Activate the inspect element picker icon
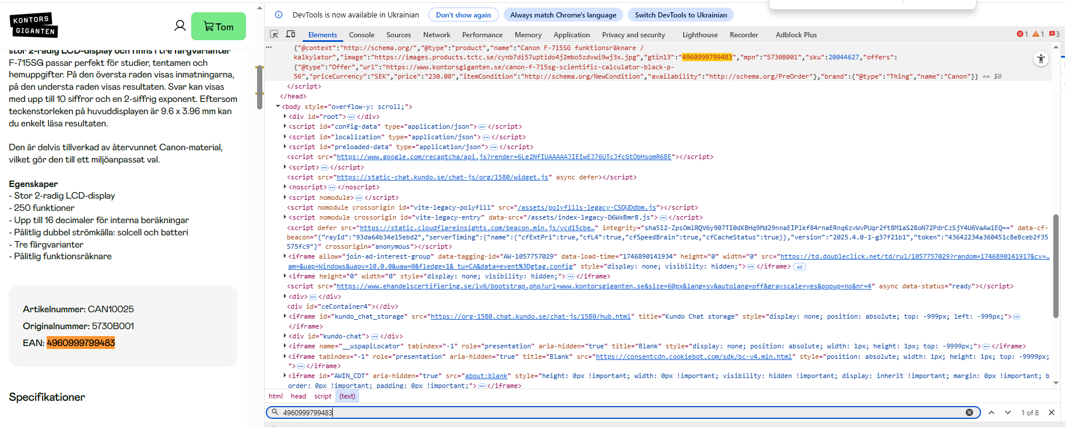The image size is (1065, 427). 274,34
